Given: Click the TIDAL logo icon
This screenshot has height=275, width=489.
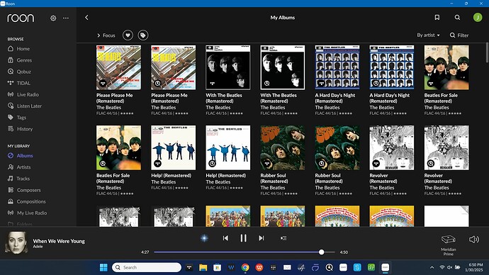Looking at the screenshot, I should pos(11,83).
